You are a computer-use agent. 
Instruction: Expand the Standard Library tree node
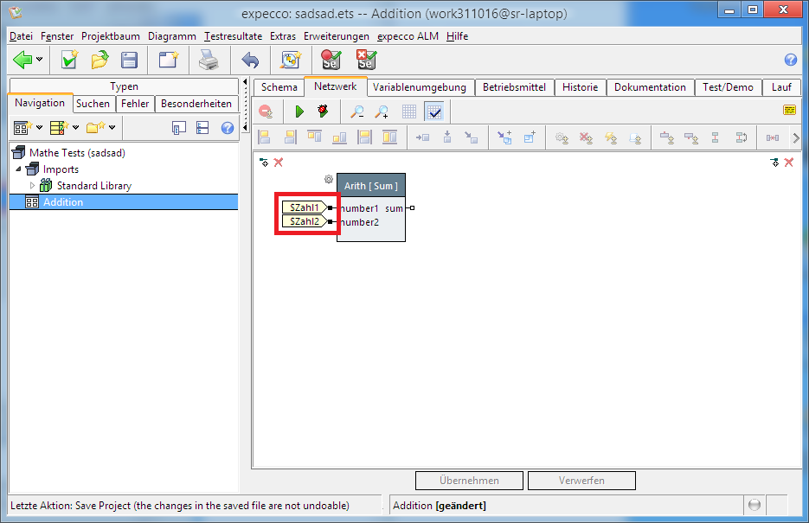[x=33, y=186]
